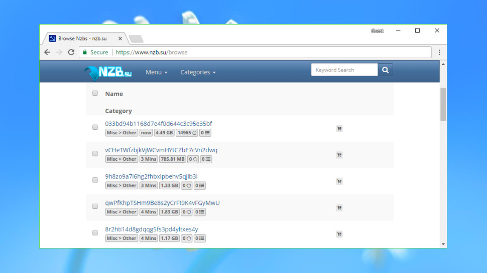
Task: Click the Name column header
Action: (x=114, y=94)
